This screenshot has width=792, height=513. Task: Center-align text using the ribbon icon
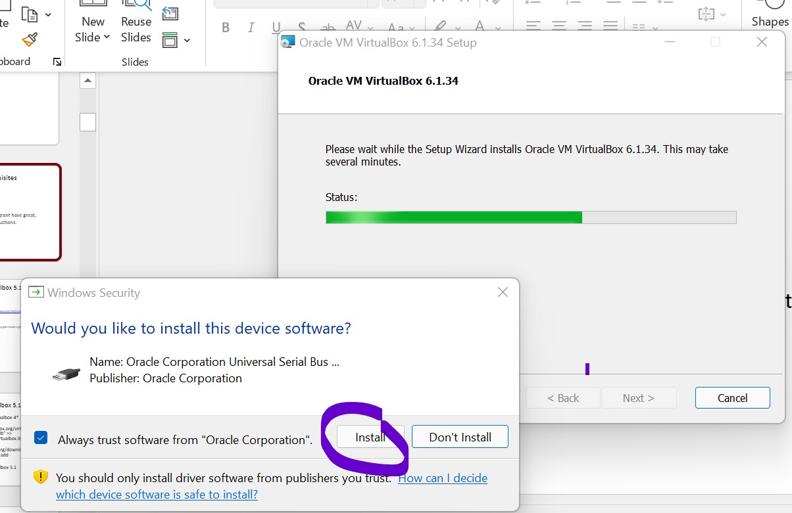click(559, 26)
